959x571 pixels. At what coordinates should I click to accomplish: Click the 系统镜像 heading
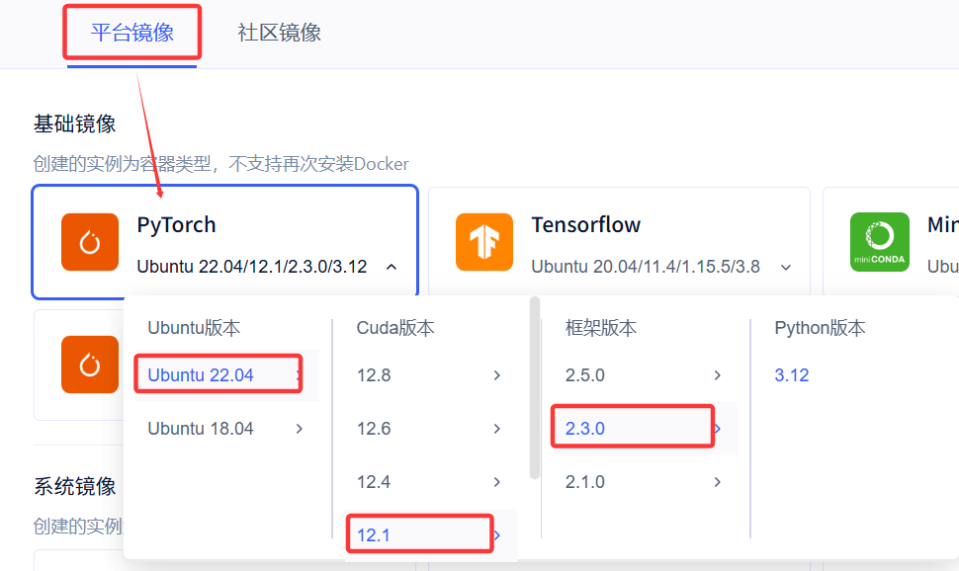click(74, 487)
